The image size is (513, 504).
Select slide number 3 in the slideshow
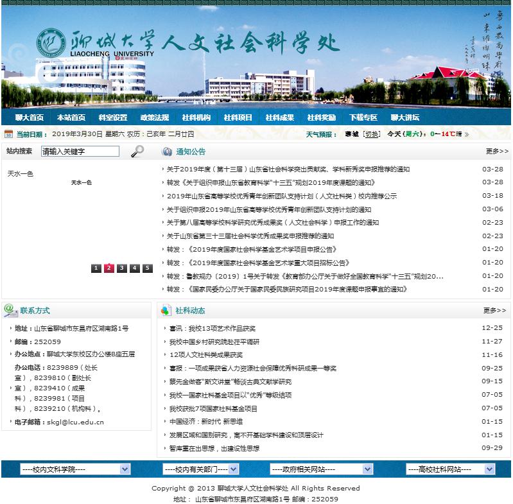tap(121, 268)
